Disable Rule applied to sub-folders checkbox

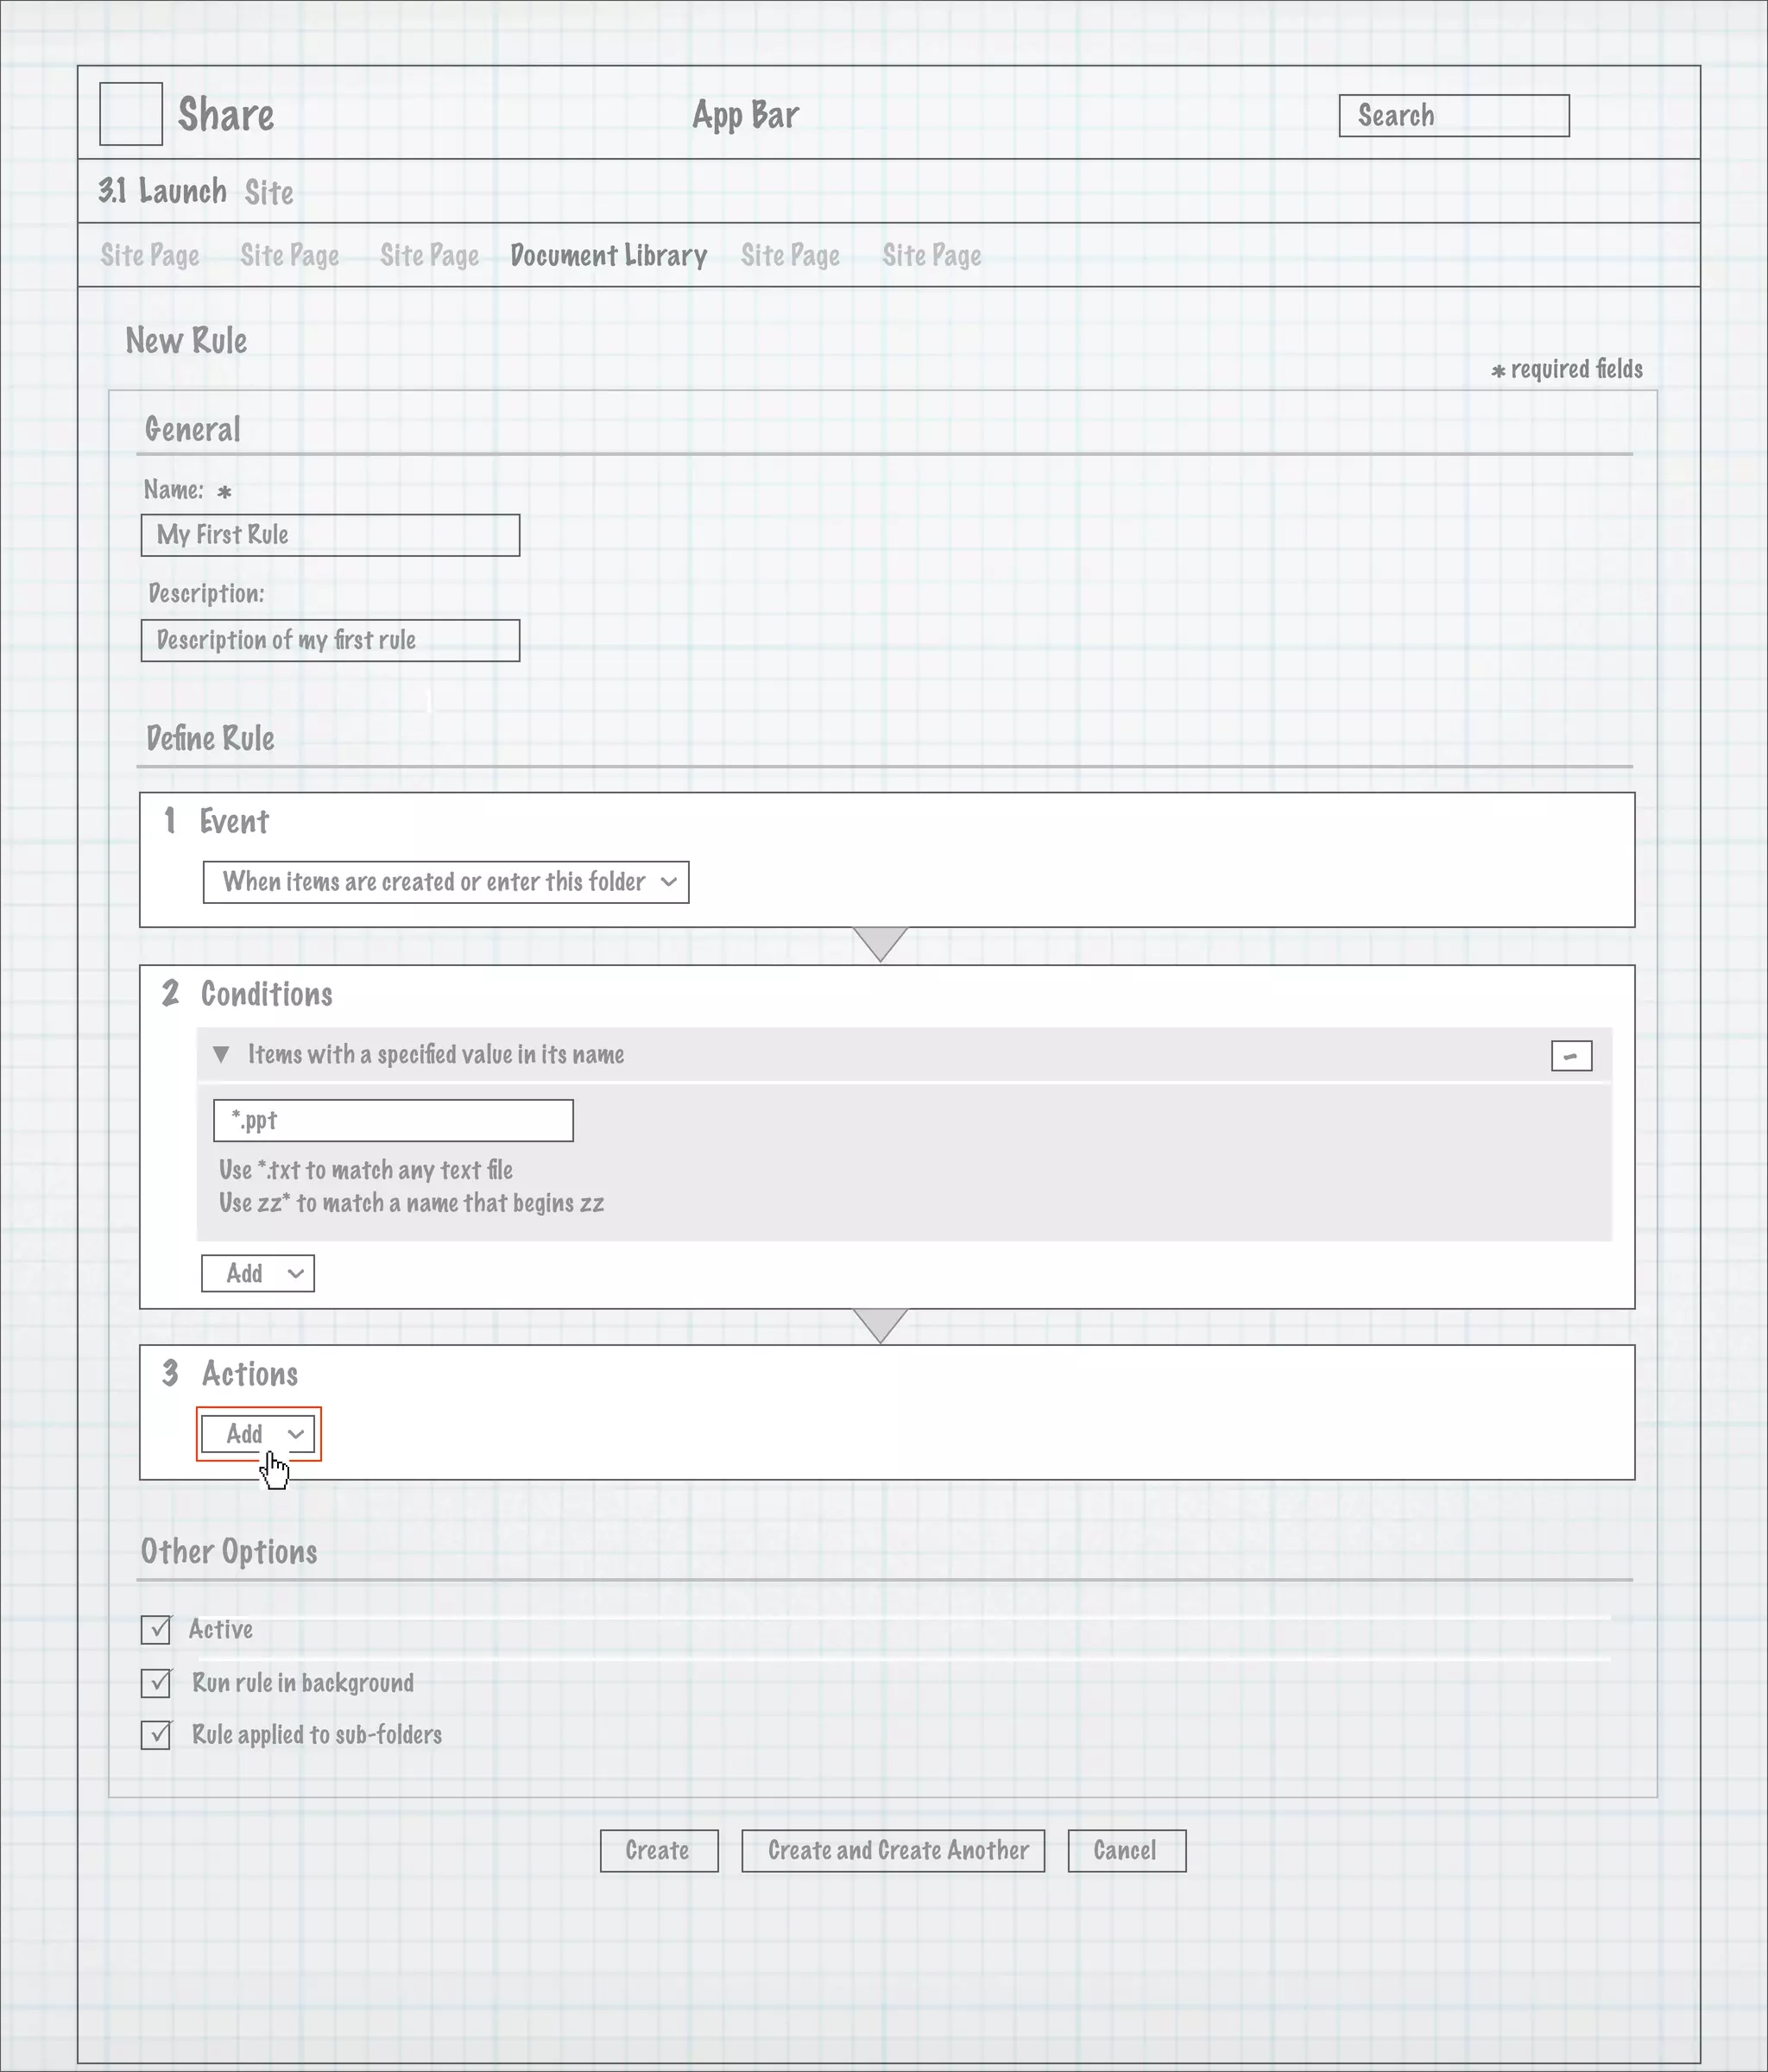tap(156, 1735)
